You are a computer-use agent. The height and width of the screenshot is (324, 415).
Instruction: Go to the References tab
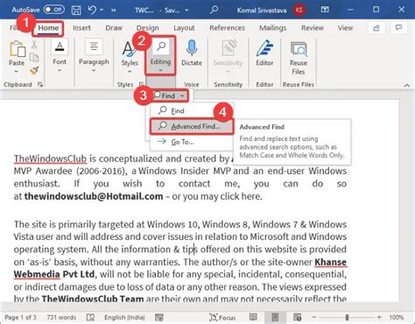(227, 28)
